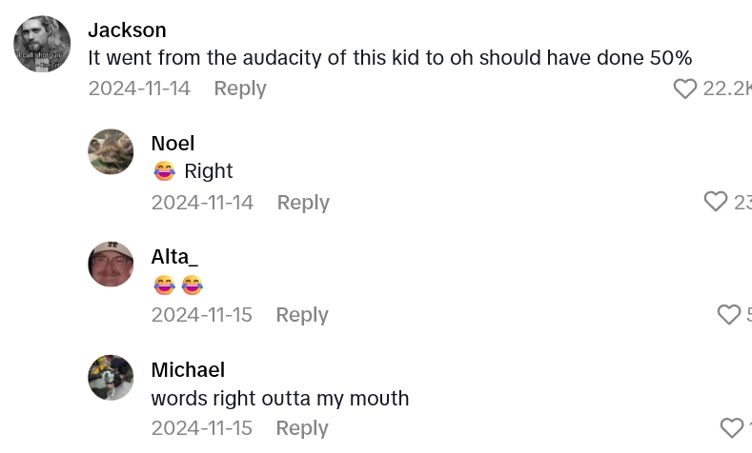Click Alta_'s profile avatar
The image size is (752, 453).
[x=111, y=264]
